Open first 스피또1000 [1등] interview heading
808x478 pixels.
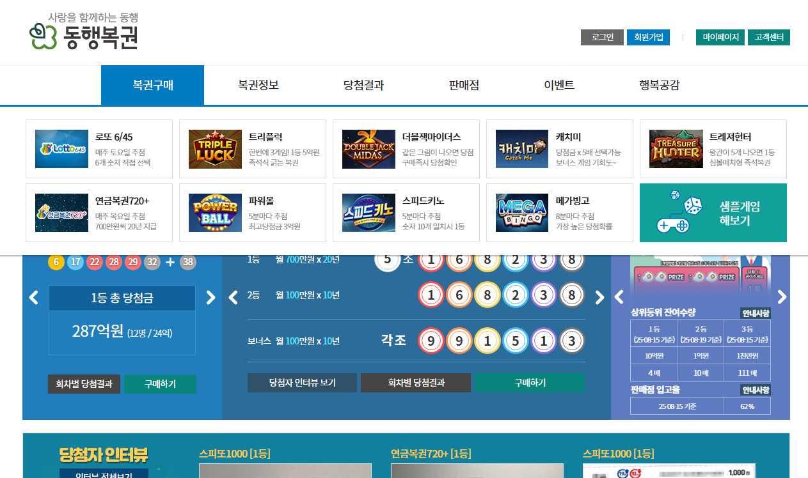235,454
